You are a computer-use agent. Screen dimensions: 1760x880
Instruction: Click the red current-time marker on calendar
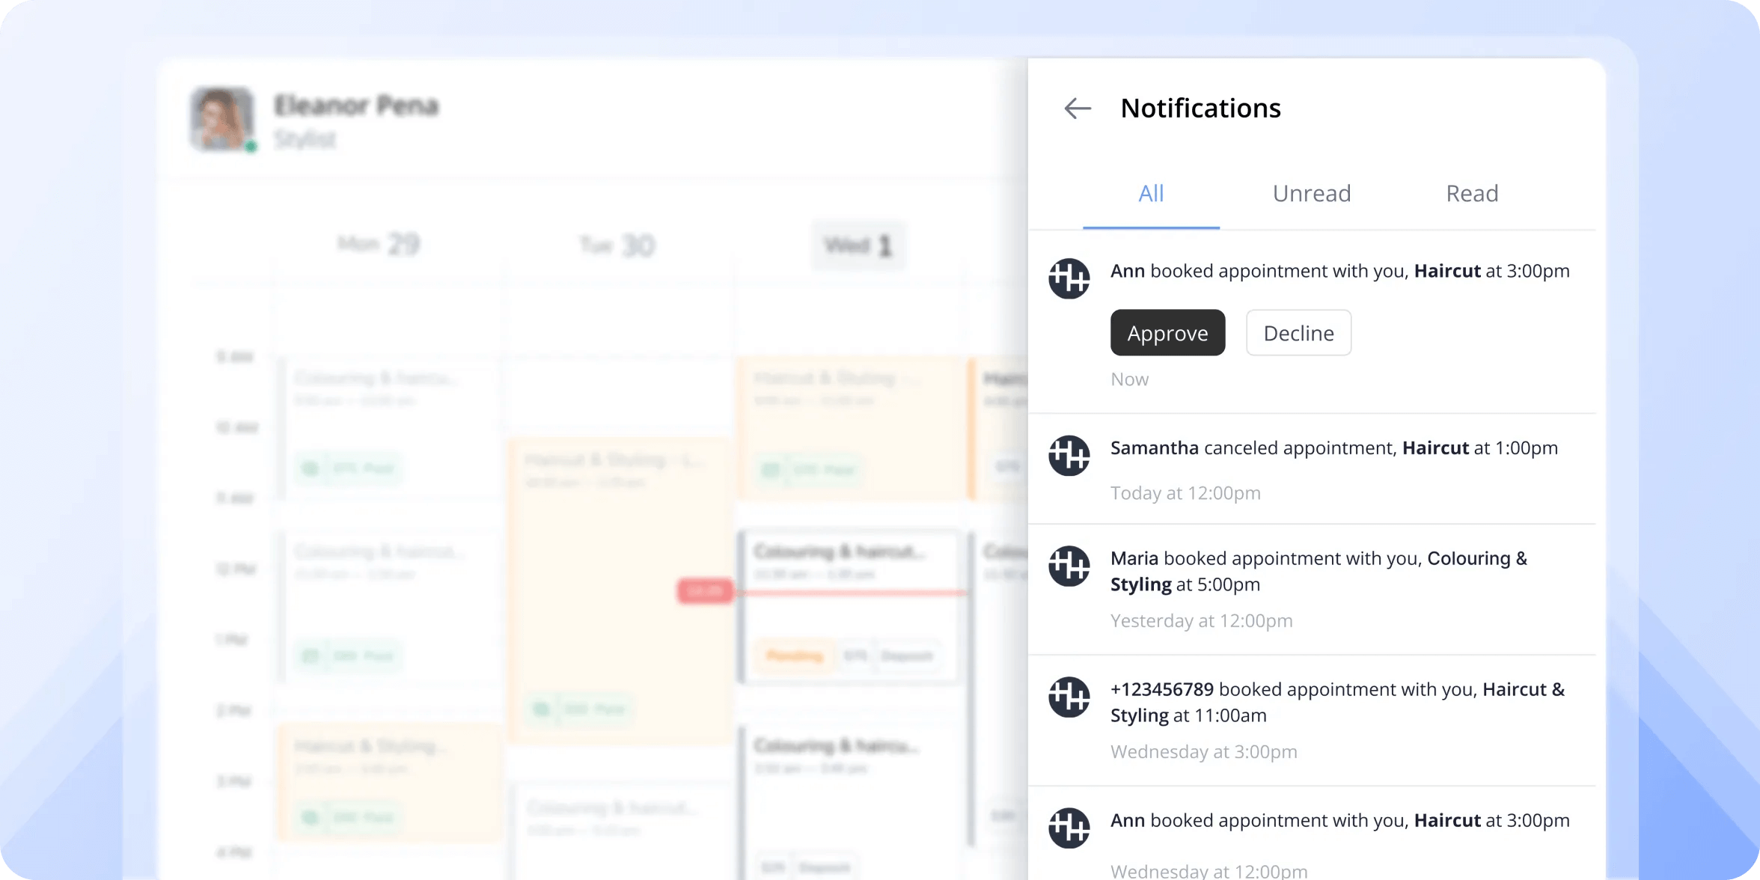(704, 590)
